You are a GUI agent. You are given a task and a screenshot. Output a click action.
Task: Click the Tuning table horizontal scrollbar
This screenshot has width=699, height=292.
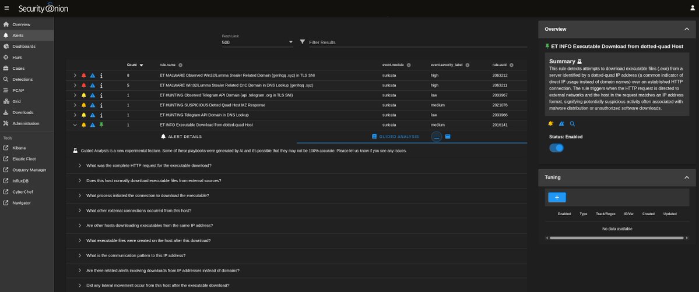(x=617, y=238)
